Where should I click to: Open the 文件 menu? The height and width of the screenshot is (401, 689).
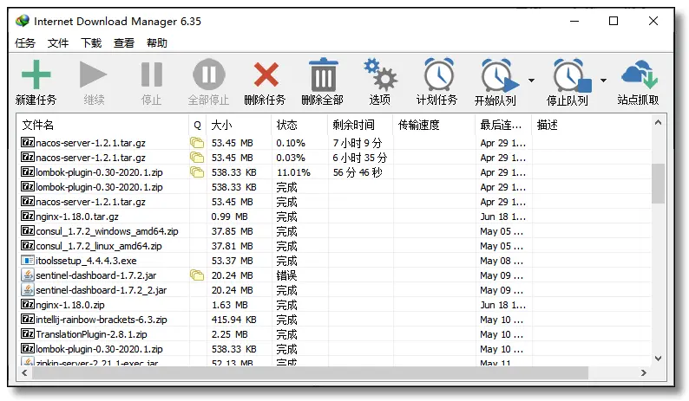58,43
